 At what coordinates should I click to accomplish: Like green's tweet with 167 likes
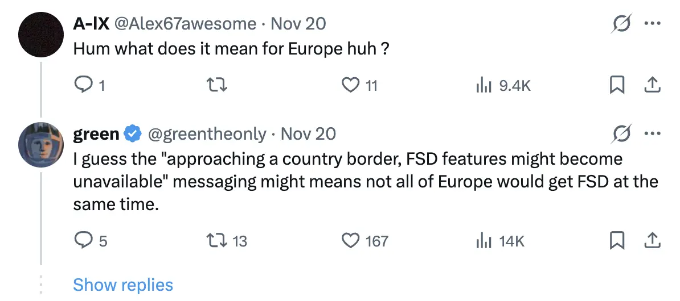pyautogui.click(x=349, y=241)
